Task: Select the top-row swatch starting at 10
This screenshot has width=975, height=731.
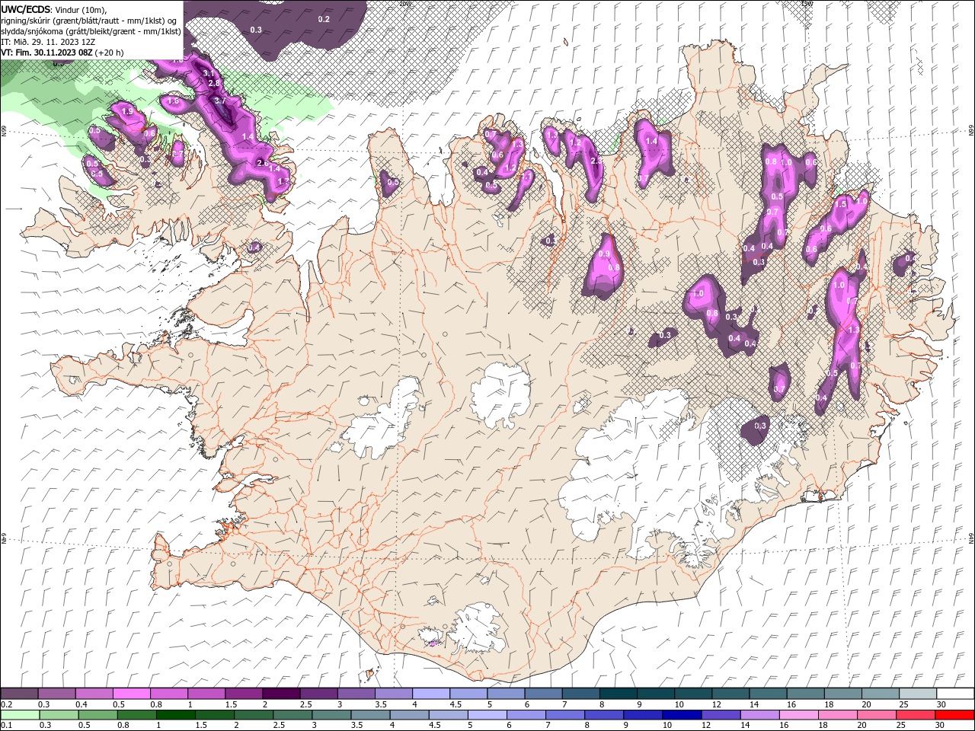Action: click(x=693, y=694)
